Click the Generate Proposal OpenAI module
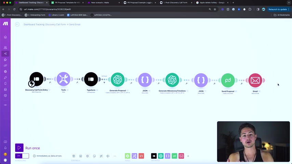Viewport: 292px width, 164px height. coord(118,80)
